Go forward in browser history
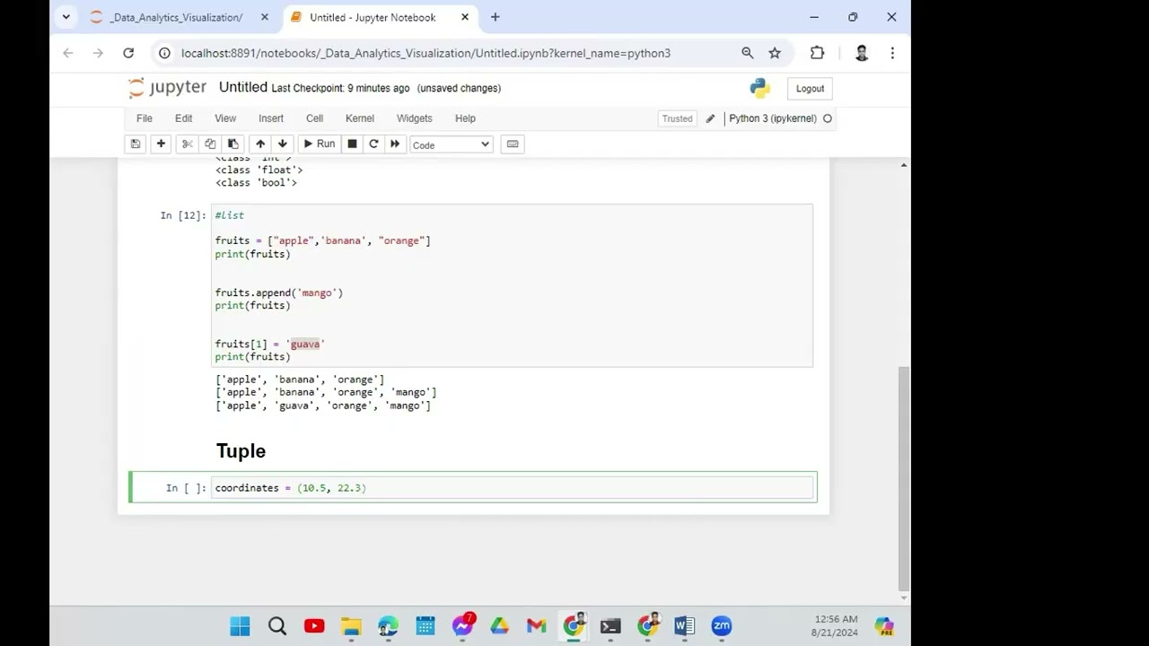This screenshot has width=1149, height=646. 98,53
